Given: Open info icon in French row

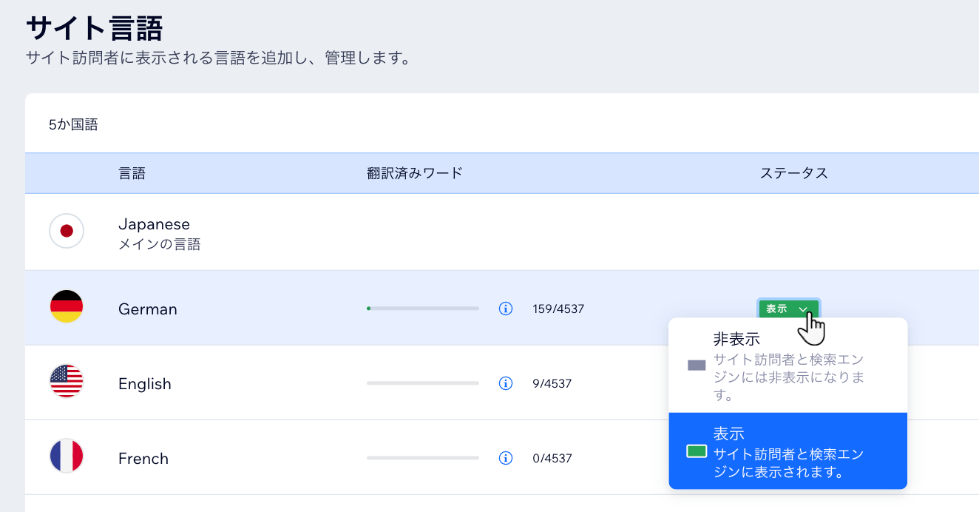Looking at the screenshot, I should [506, 458].
